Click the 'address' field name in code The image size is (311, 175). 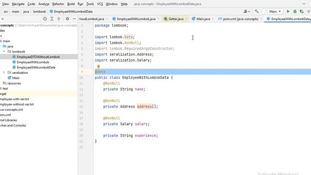144,106
